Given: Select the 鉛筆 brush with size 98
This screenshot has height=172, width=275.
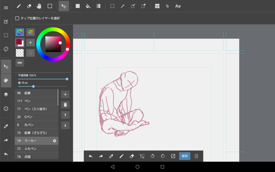Looking at the screenshot, I should pyautogui.click(x=36, y=93).
